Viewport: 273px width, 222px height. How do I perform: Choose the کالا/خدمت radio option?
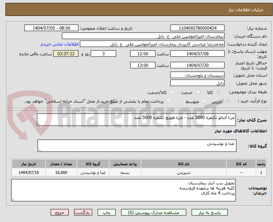tap(172, 92)
